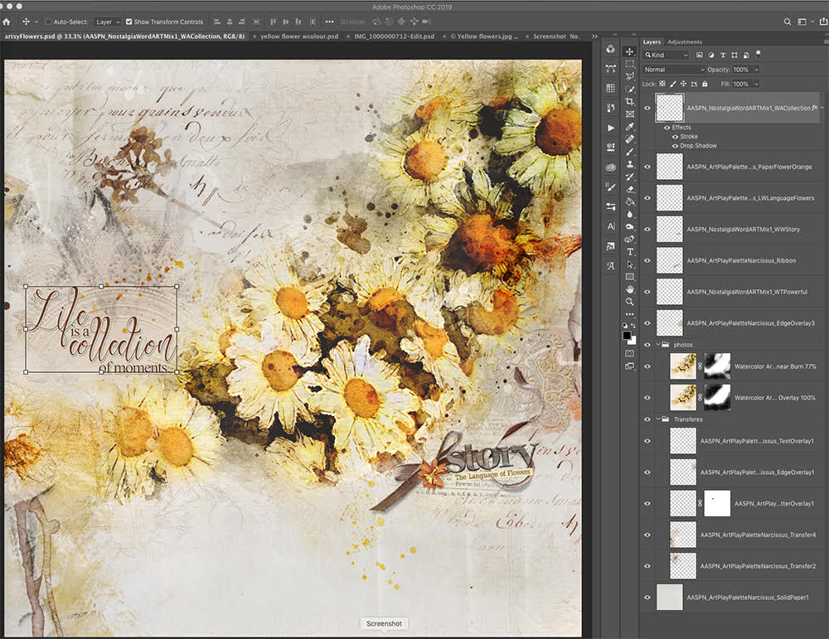Screen dimensions: 829x639
Task: Change the screen mode
Action: [629, 365]
